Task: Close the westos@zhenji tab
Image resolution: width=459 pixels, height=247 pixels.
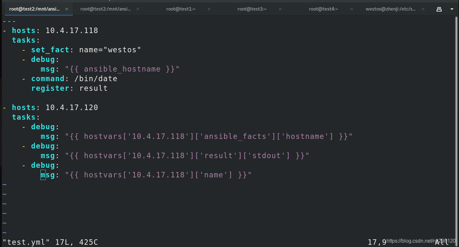Action: pyautogui.click(x=422, y=9)
